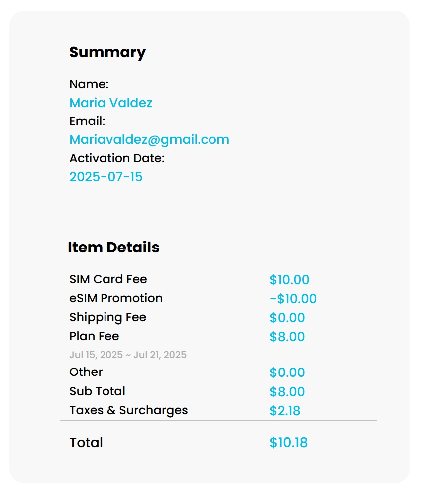Click the Sub Total label

[97, 391]
